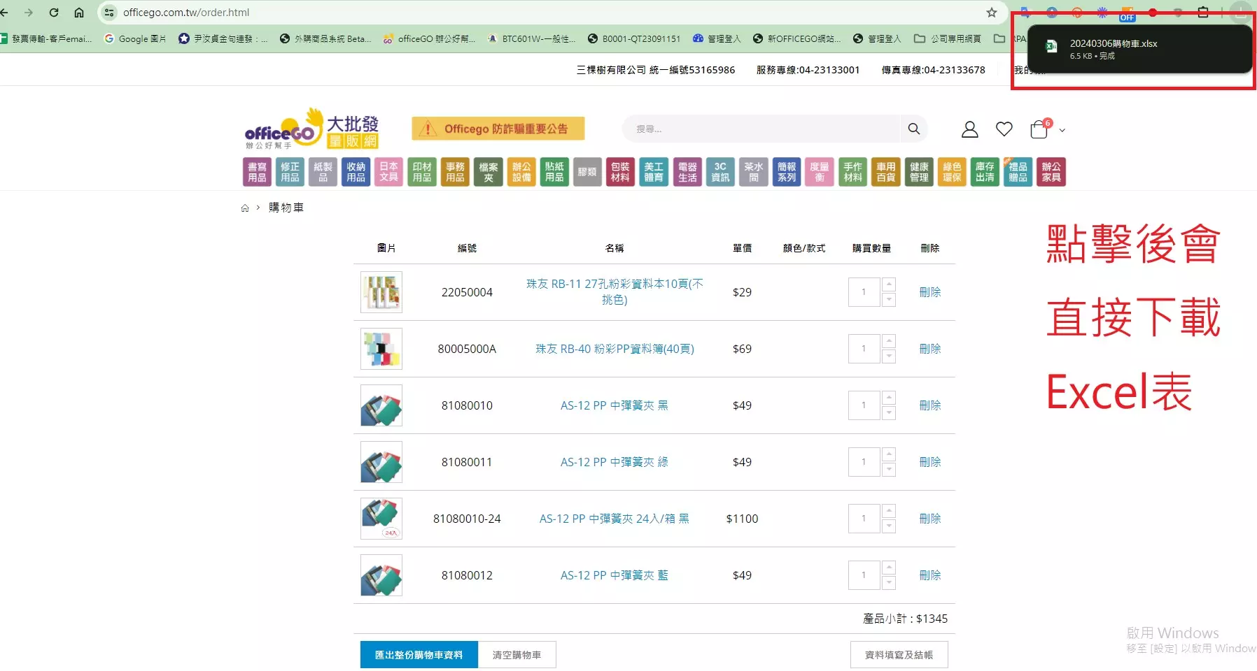Open downloaded 20240306購物車.xlsx file

pyautogui.click(x=1139, y=49)
